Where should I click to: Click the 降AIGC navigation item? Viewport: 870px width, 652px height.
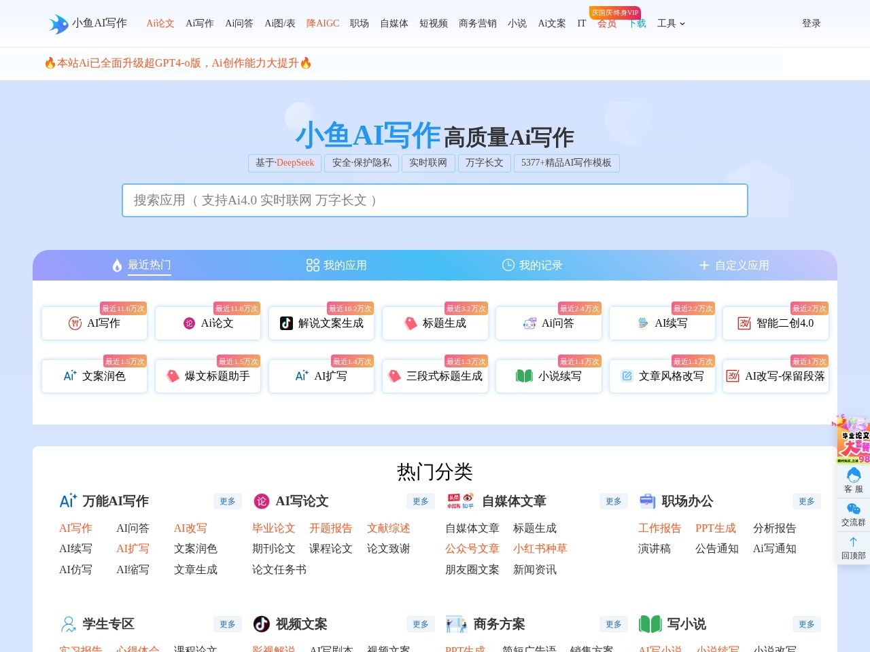click(323, 23)
